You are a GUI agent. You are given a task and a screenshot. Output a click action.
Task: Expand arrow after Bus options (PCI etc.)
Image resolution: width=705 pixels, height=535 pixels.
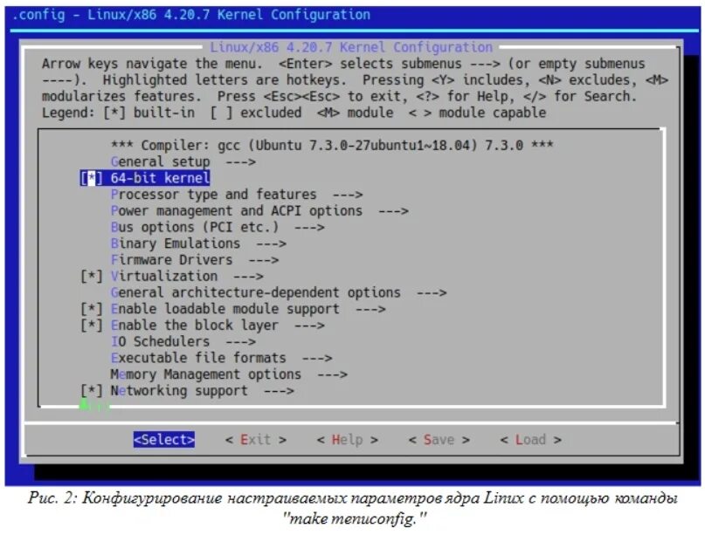coord(309,228)
